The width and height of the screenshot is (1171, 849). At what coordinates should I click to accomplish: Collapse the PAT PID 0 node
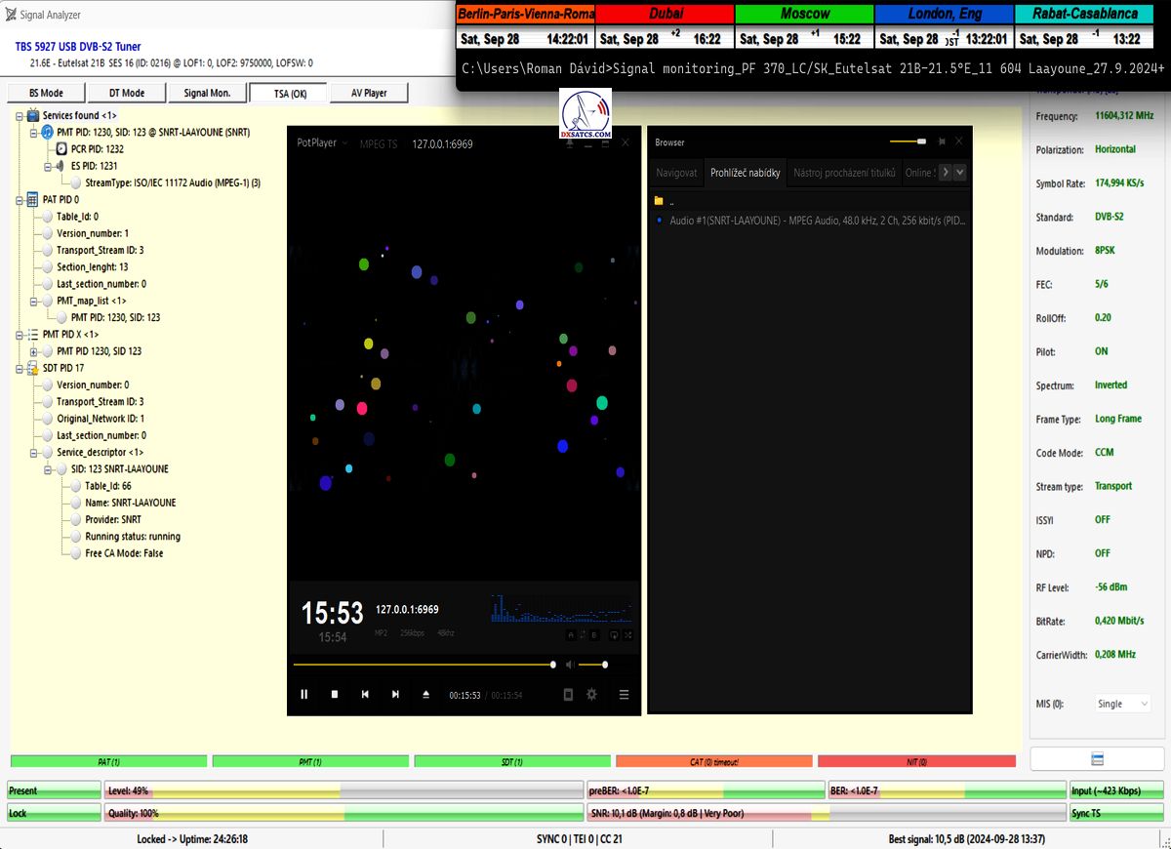point(20,200)
